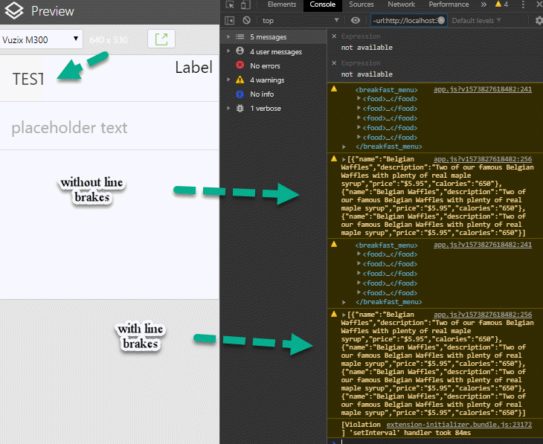Open the app.js:256 source link
Screen dimensions: 543x444
pos(482,159)
